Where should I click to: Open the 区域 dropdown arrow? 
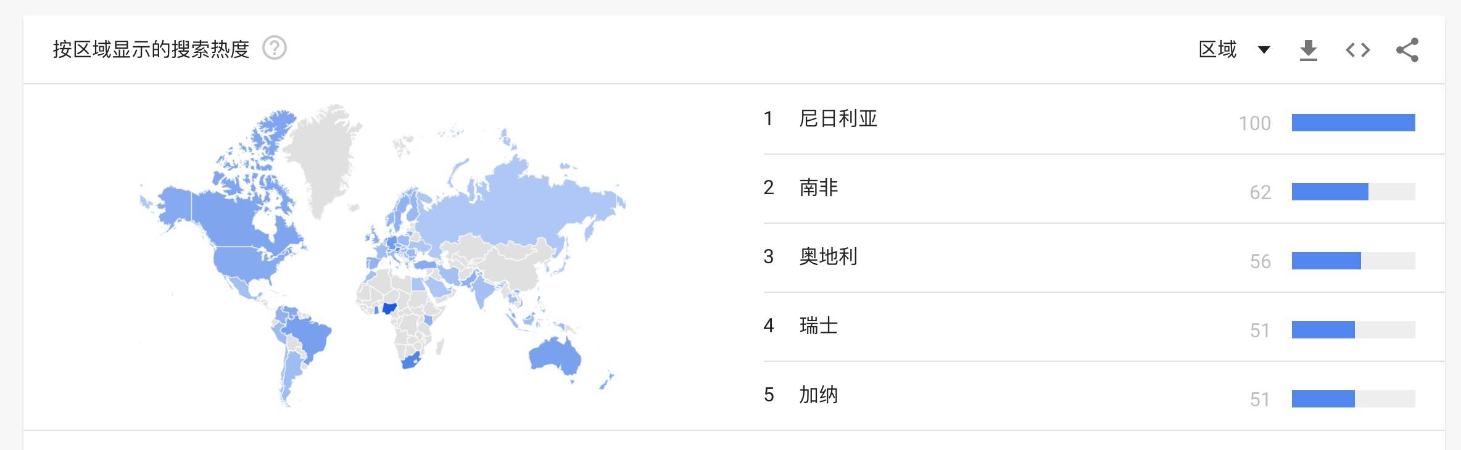click(x=1264, y=50)
